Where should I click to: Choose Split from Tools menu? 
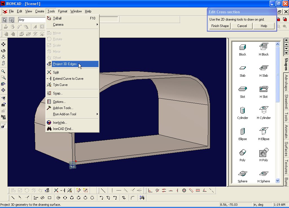pyautogui.click(x=73, y=72)
